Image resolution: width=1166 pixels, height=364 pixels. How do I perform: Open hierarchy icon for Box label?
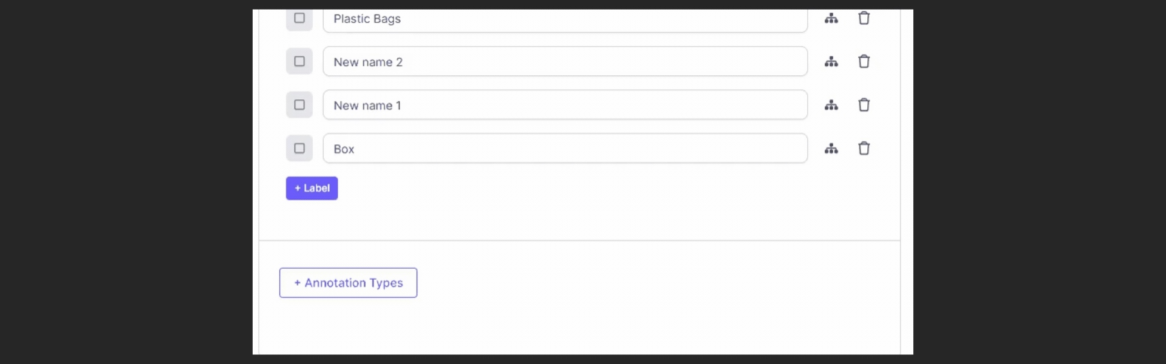click(x=831, y=149)
